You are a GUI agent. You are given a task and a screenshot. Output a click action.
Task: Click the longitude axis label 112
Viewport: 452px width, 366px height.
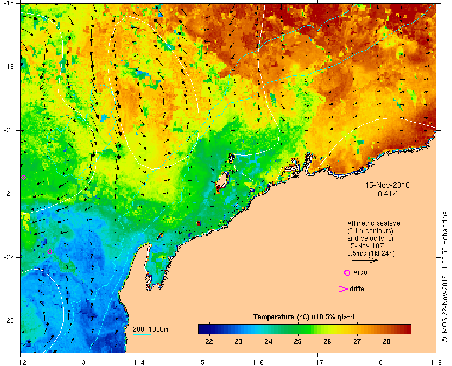[x=21, y=362]
